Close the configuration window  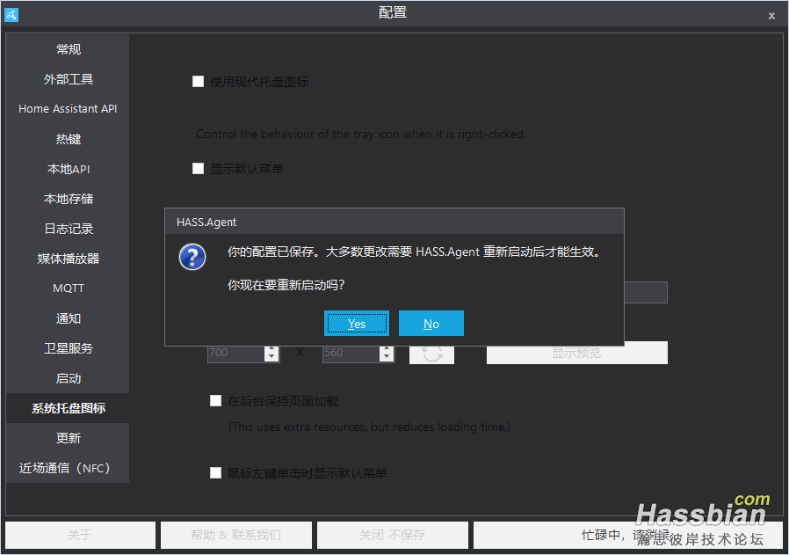point(771,16)
